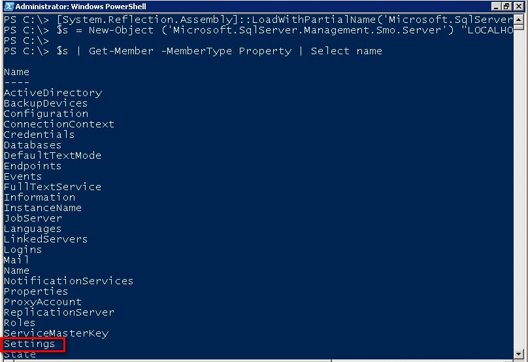This screenshot has height=362, width=528.
Task: Click the ActiveDirectory property line
Action: (x=53, y=93)
